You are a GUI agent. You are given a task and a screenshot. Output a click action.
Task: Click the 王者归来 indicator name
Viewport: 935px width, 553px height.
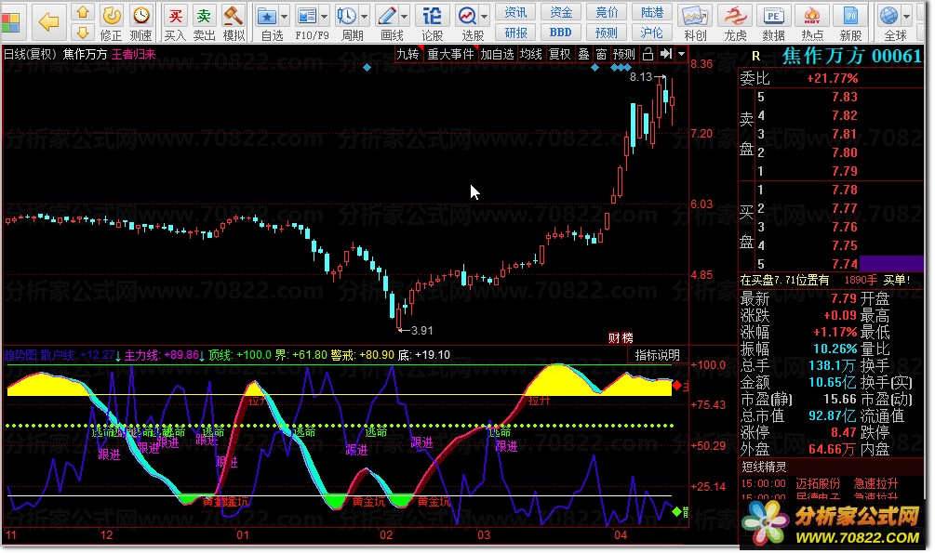click(x=134, y=54)
